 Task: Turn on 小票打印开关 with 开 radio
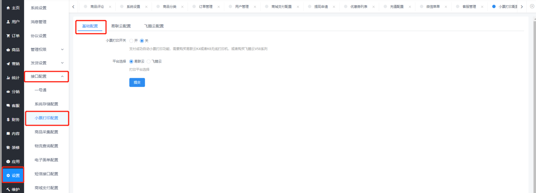(x=131, y=41)
